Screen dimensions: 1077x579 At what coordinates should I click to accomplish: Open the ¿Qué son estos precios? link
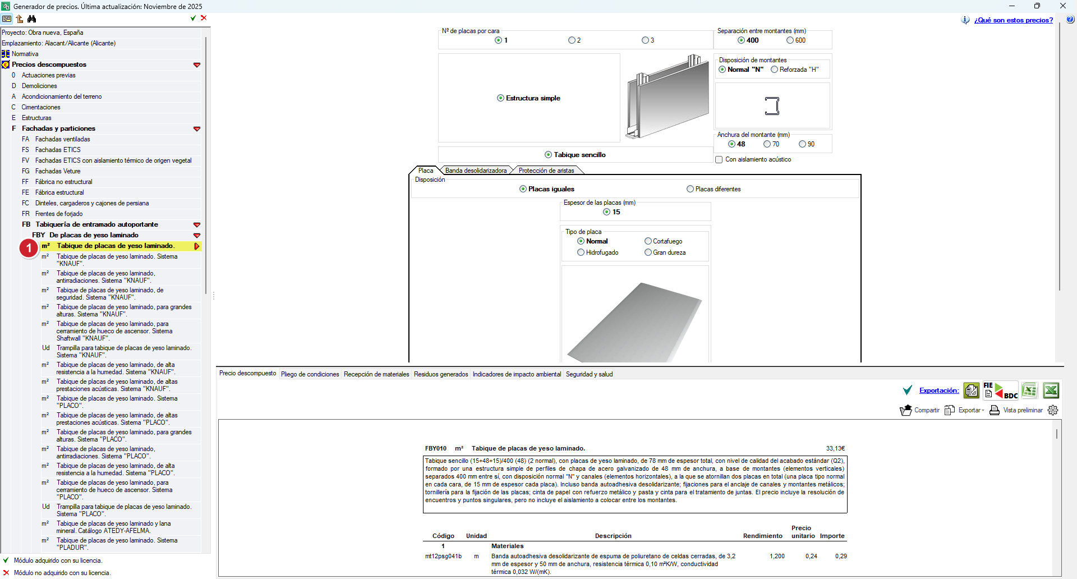(x=1014, y=20)
